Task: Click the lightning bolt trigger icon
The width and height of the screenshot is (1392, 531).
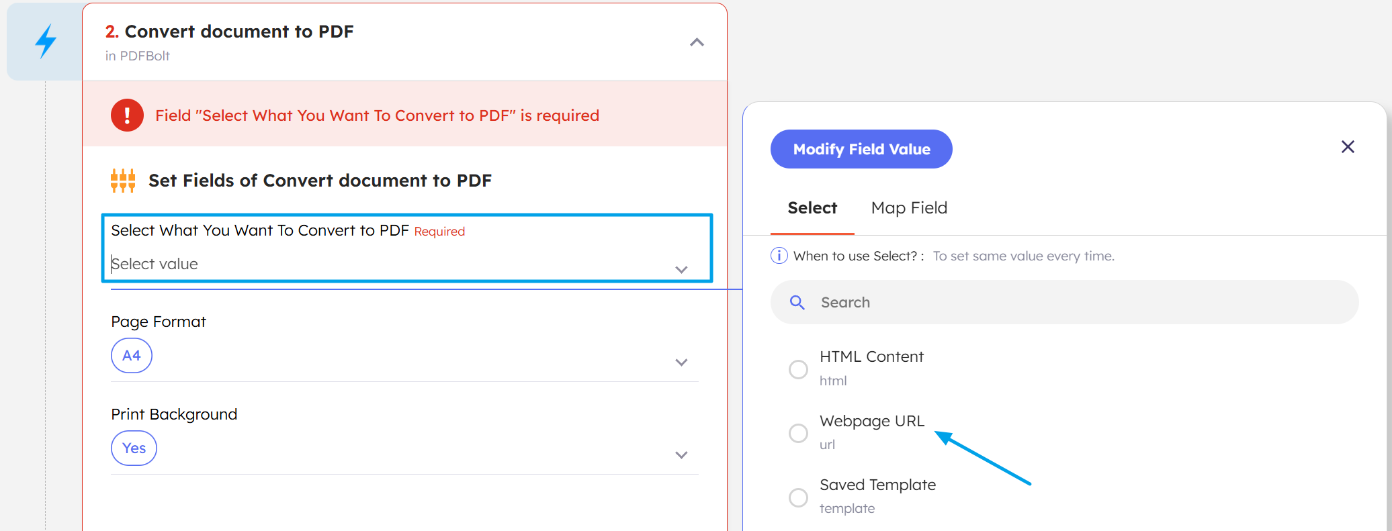Action: click(x=44, y=41)
